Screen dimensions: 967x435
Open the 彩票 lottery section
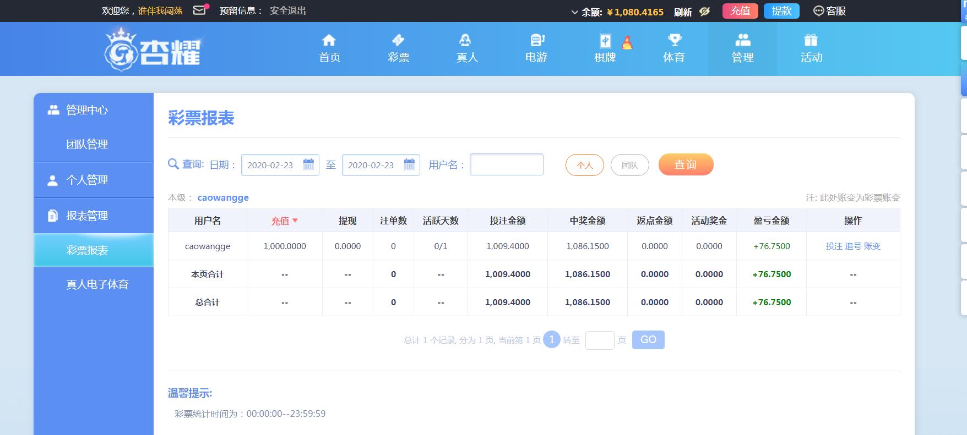[398, 48]
